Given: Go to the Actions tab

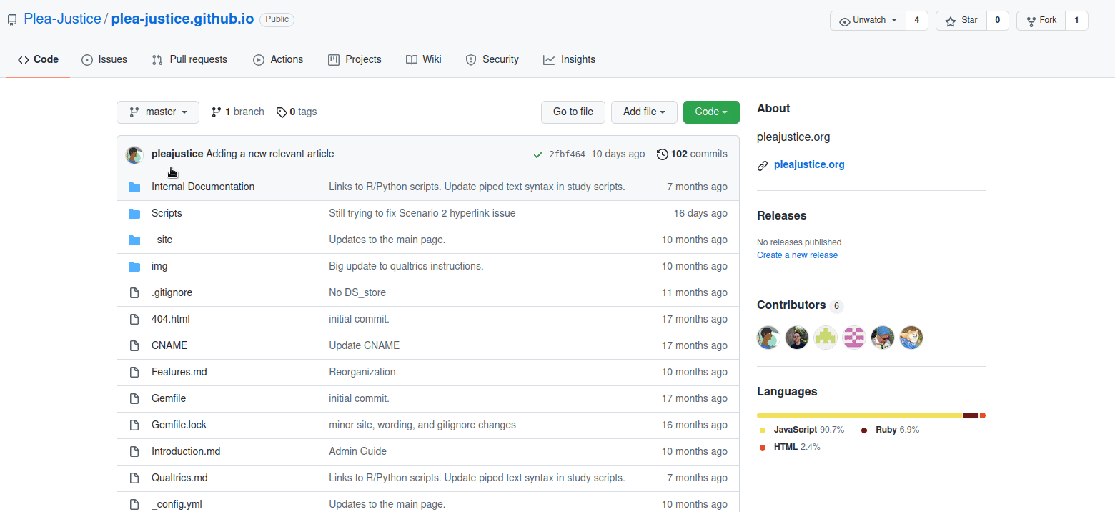Looking at the screenshot, I should pyautogui.click(x=278, y=60).
